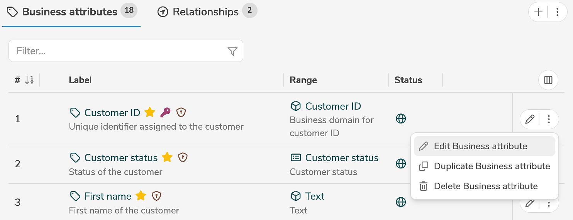The image size is (573, 220).
Task: Open the Customer ID range link
Action: click(333, 106)
